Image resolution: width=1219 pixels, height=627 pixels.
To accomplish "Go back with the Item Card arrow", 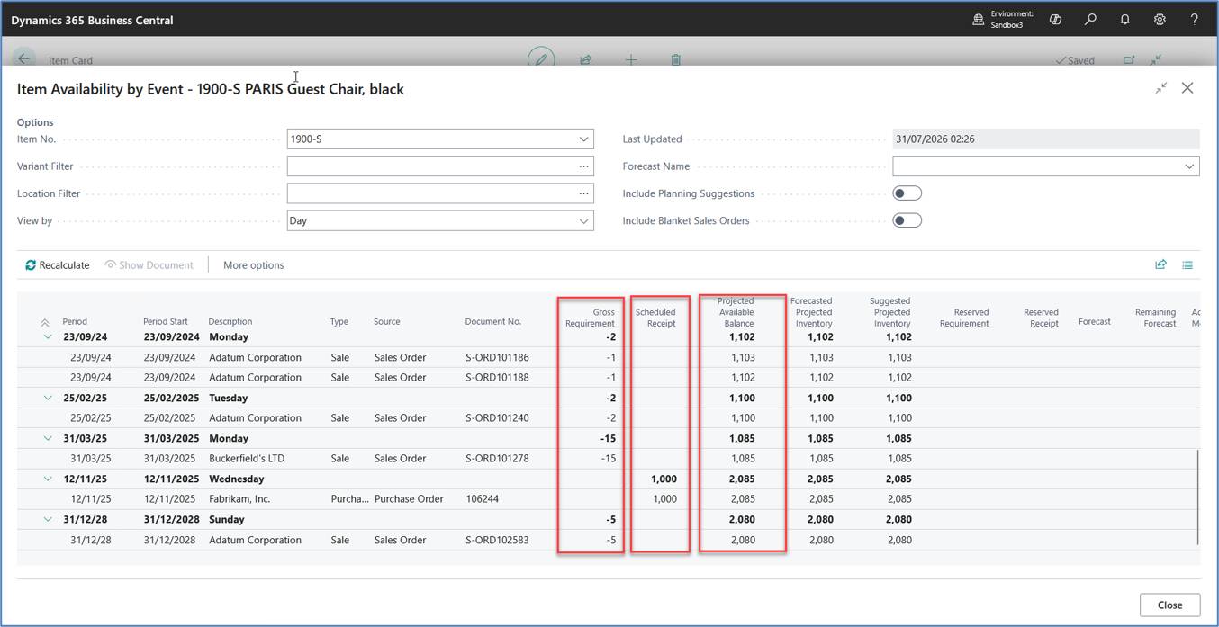I will [24, 59].
